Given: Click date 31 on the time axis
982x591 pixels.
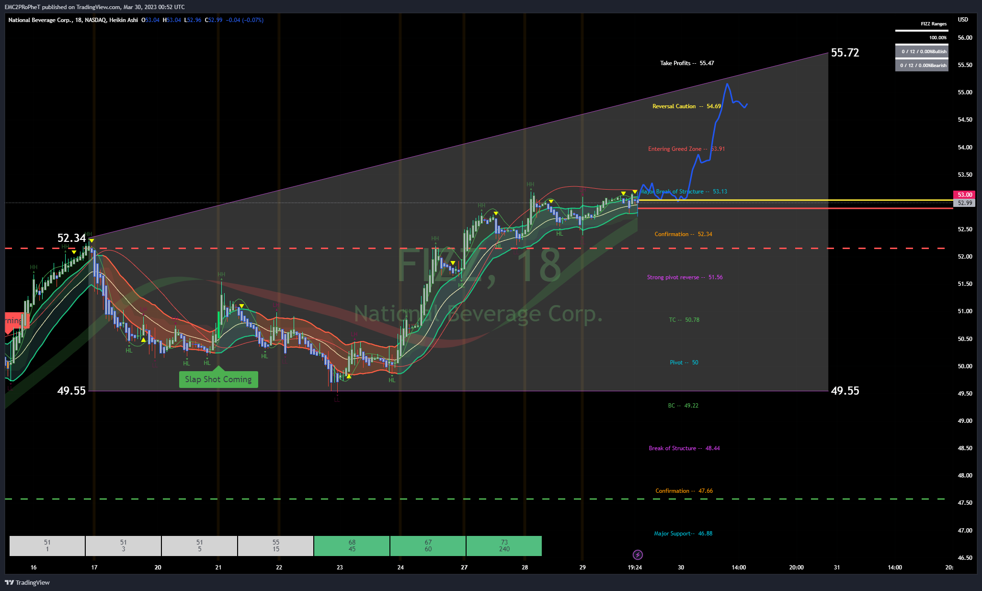Looking at the screenshot, I should pyautogui.click(x=837, y=568).
